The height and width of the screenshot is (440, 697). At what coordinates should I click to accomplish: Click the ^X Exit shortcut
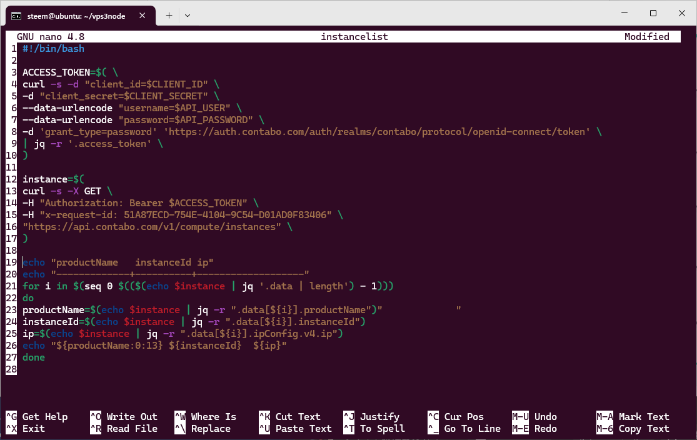pos(26,429)
